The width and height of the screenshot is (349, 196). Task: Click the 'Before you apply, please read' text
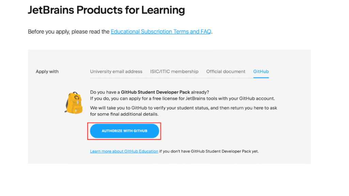click(x=69, y=32)
